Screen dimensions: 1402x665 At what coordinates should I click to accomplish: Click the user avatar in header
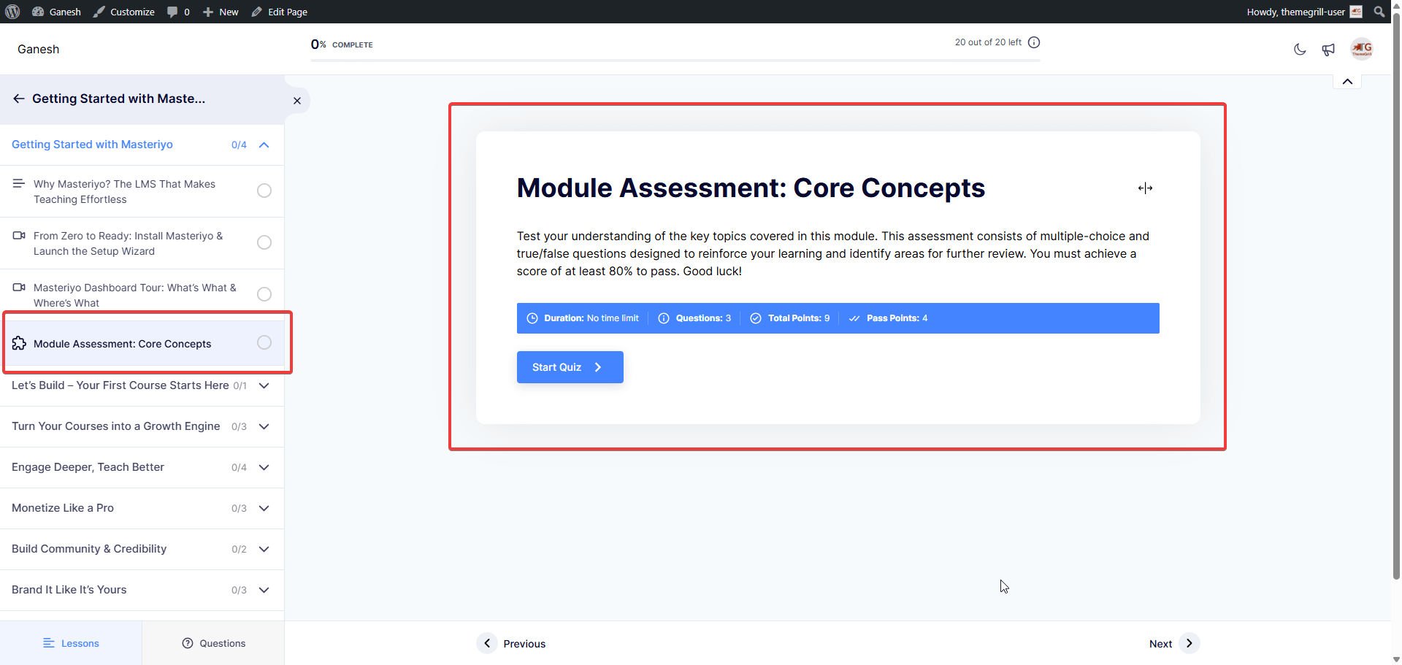(1362, 49)
